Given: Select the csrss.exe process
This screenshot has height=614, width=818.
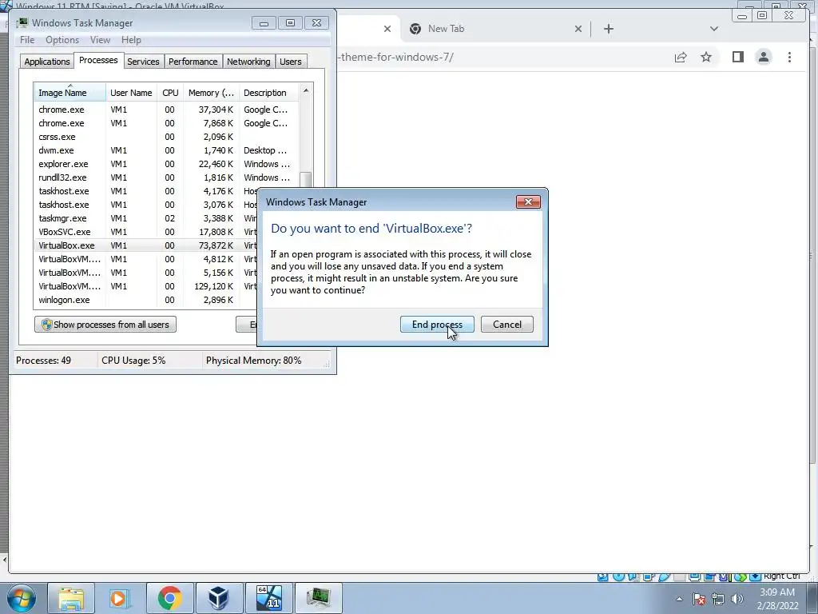Looking at the screenshot, I should point(167,137).
